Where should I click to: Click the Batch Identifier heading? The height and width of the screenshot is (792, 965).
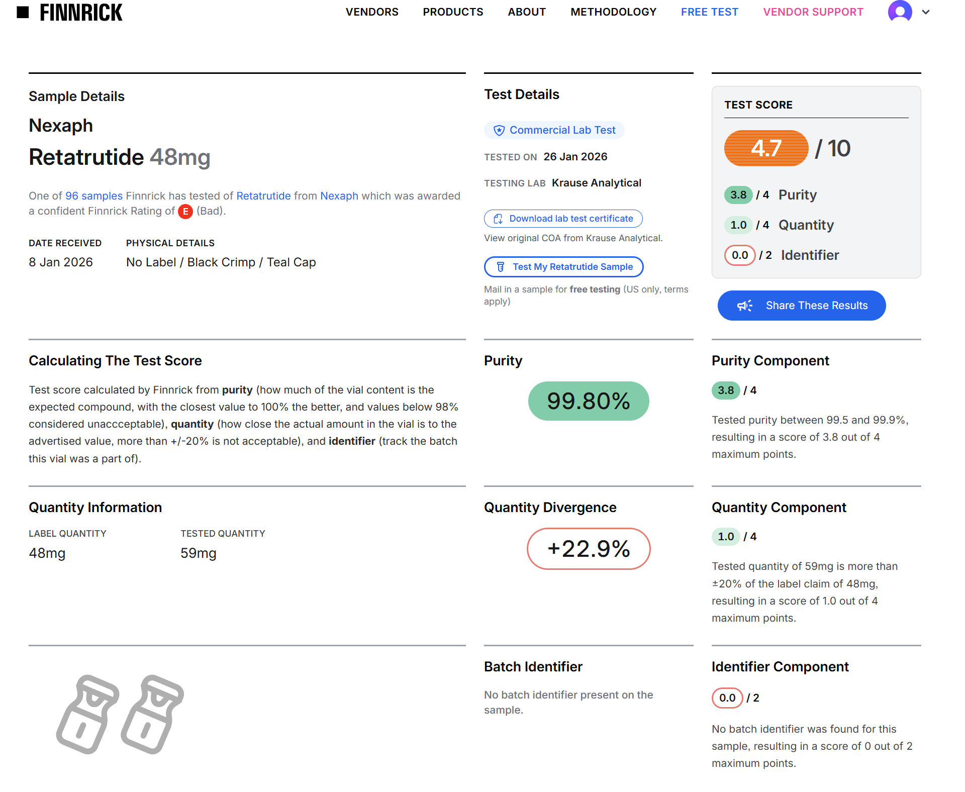pos(533,667)
